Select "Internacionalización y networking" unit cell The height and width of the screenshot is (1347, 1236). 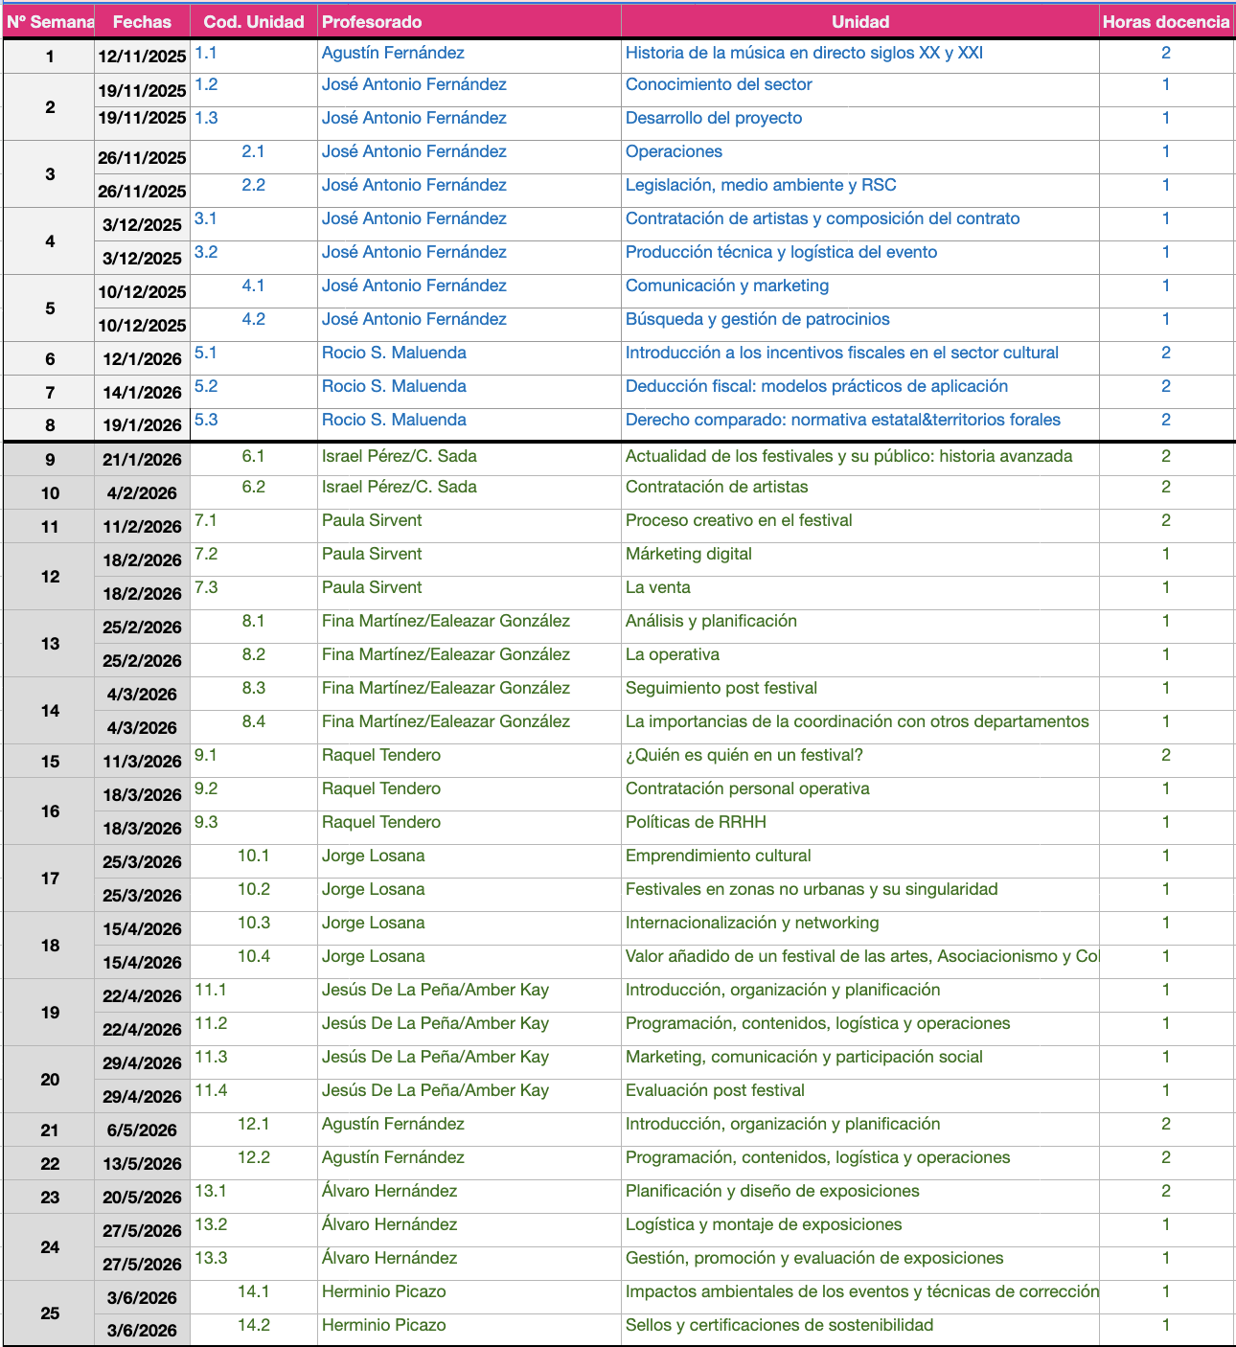point(751,924)
